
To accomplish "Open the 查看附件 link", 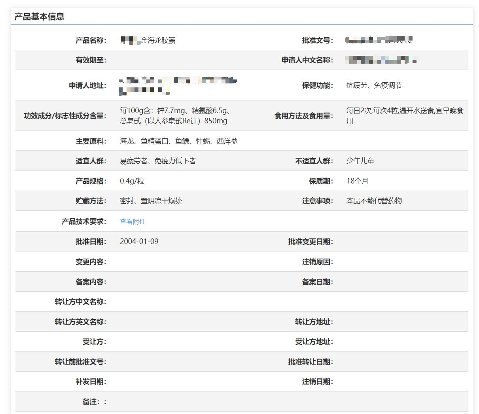I will click(133, 221).
